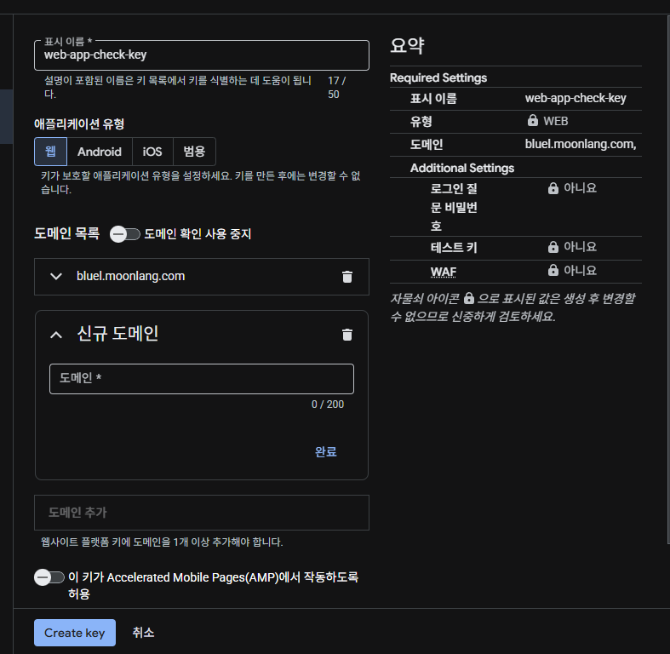The width and height of the screenshot is (670, 654).
Task: Delete the 신규 도메인 entry
Action: point(347,335)
